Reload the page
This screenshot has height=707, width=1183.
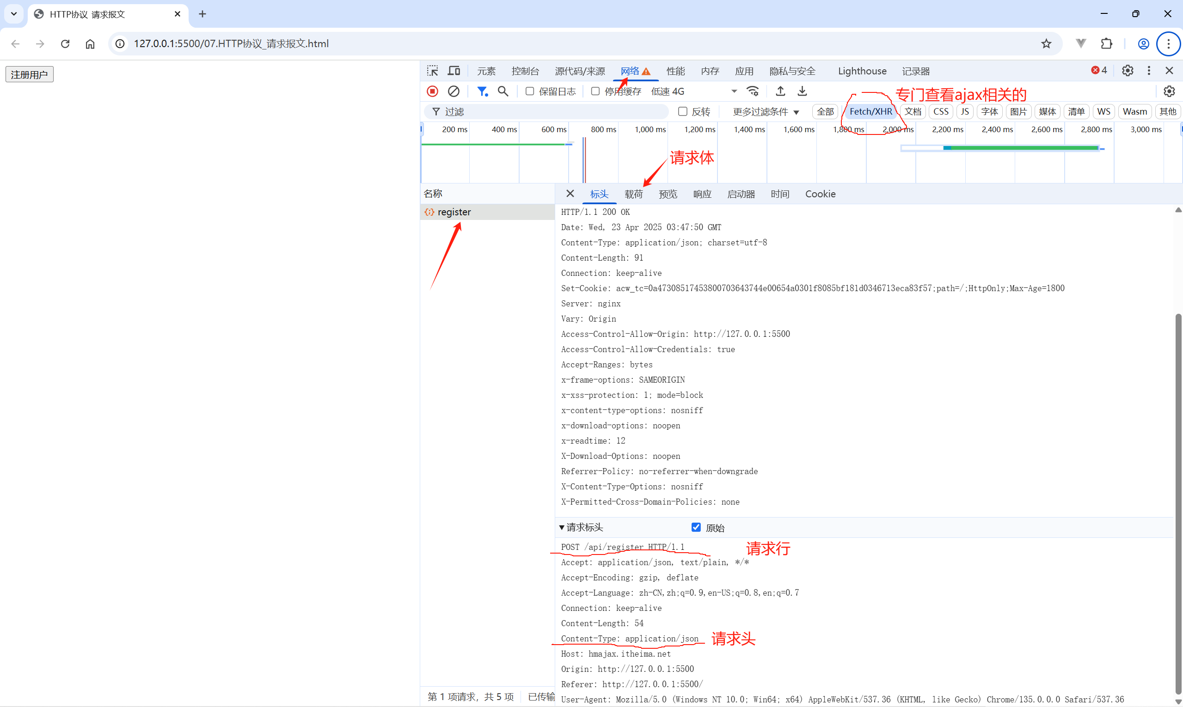(x=65, y=44)
